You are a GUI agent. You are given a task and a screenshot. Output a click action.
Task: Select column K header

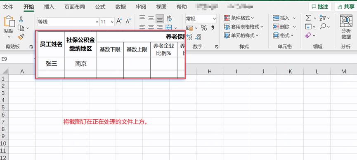[290, 71]
